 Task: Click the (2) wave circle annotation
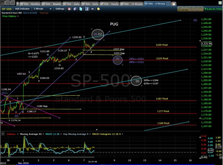[x=136, y=81]
